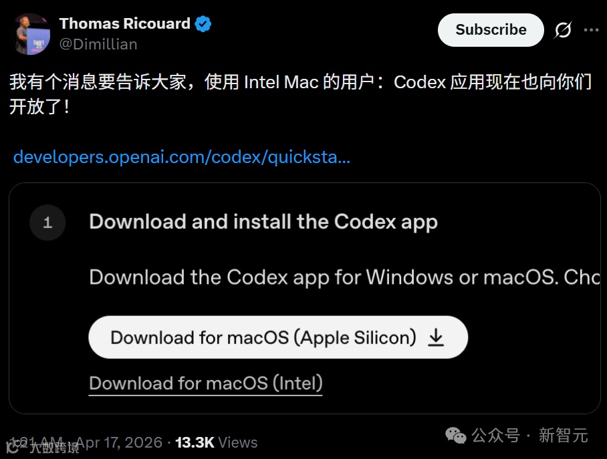Click the heading Download and install the Codex app
607x459 pixels.
coord(263,222)
